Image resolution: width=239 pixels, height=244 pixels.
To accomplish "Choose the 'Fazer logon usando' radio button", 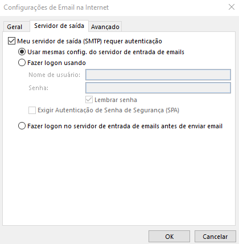I will click(22, 63).
